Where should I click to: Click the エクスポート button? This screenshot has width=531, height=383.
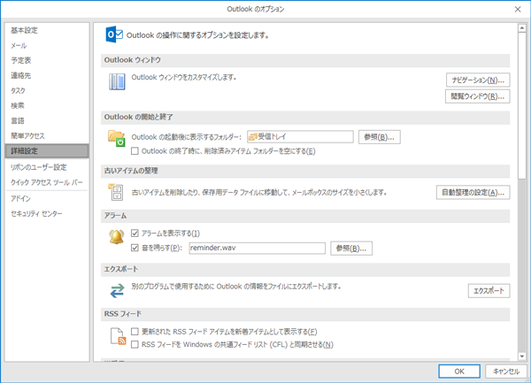pos(489,291)
